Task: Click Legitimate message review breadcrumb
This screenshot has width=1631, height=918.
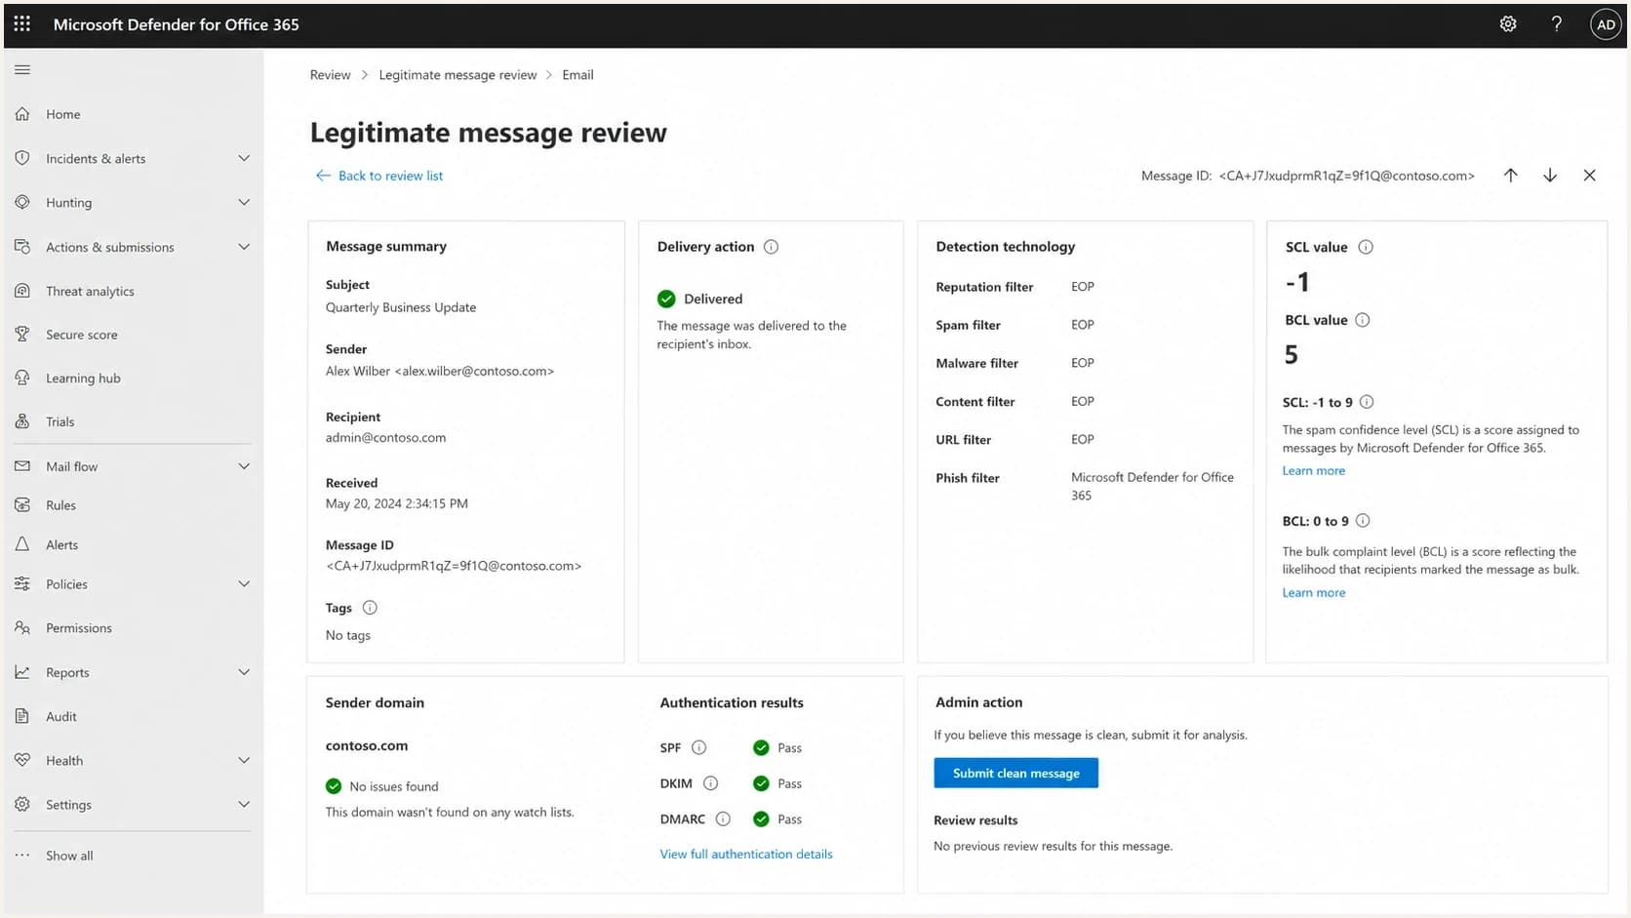Action: point(457,75)
